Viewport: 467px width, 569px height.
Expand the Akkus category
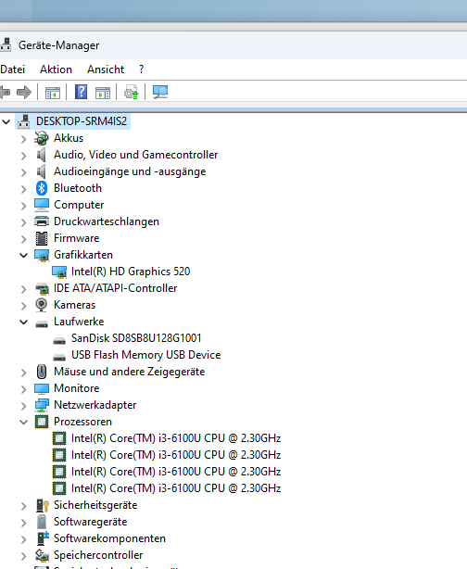(x=23, y=139)
